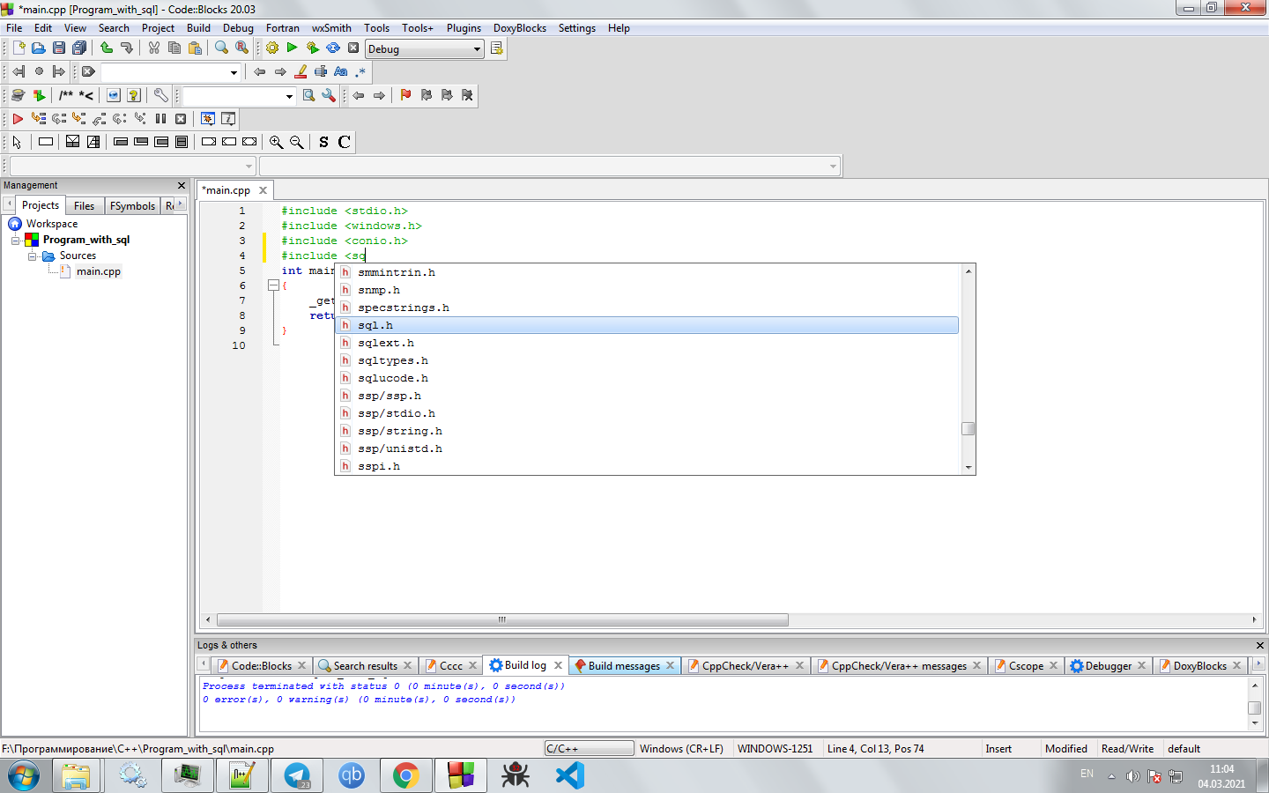The width and height of the screenshot is (1269, 793).
Task: Toggle the pointer select tool
Action: click(17, 142)
